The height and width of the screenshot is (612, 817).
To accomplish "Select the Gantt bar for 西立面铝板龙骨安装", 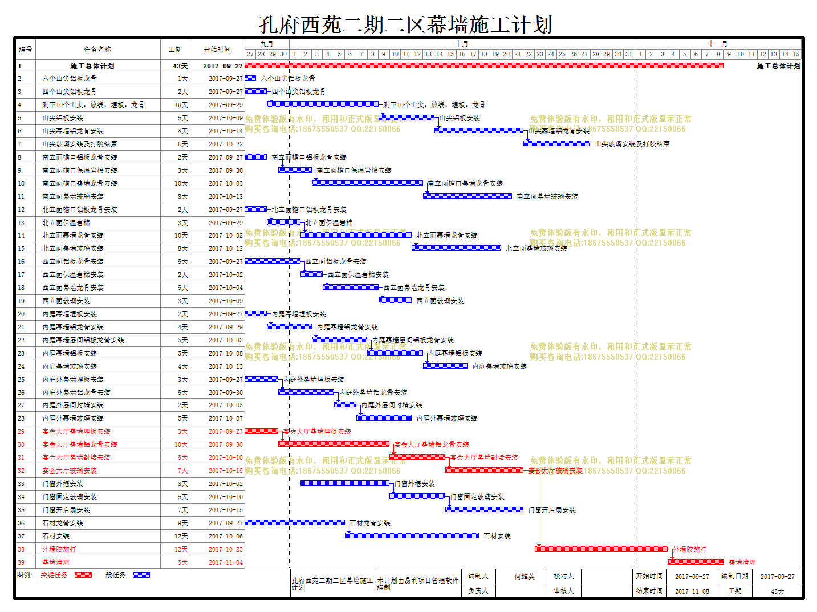I will (273, 261).
